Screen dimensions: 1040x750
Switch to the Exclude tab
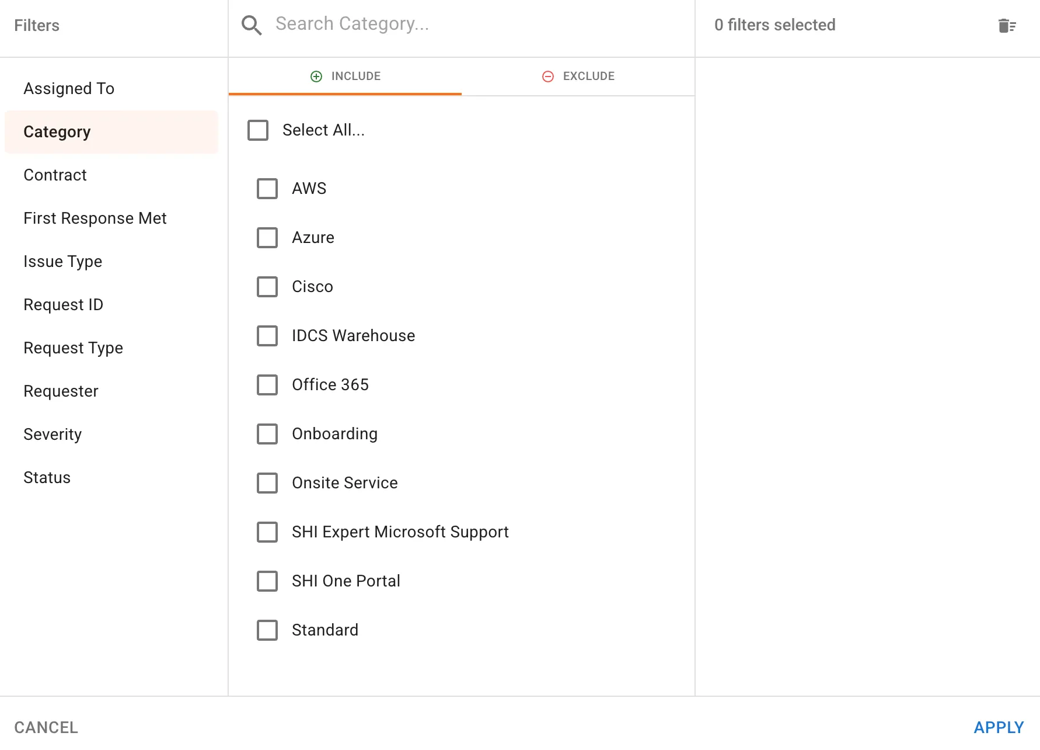(578, 77)
